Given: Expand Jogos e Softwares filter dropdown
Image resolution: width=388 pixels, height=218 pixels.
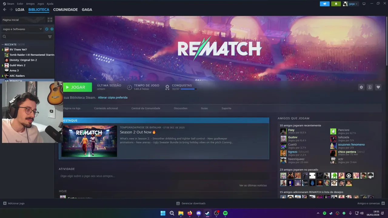Looking at the screenshot, I should [x=22, y=29].
